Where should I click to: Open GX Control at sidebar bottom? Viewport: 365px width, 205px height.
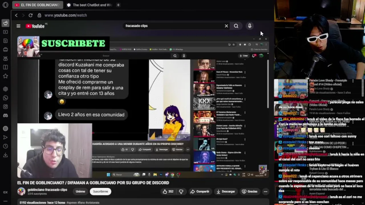(x=5, y=192)
